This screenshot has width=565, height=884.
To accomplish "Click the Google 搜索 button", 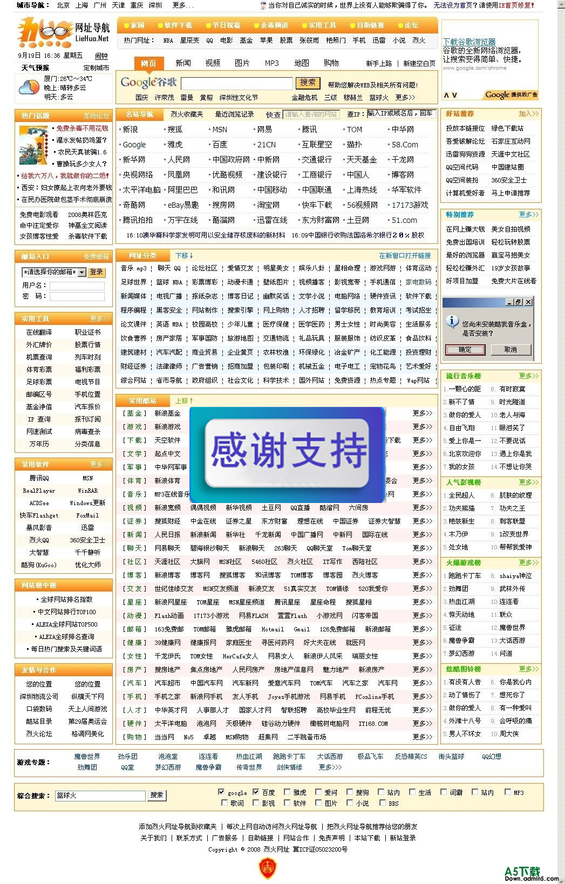I will (x=308, y=83).
